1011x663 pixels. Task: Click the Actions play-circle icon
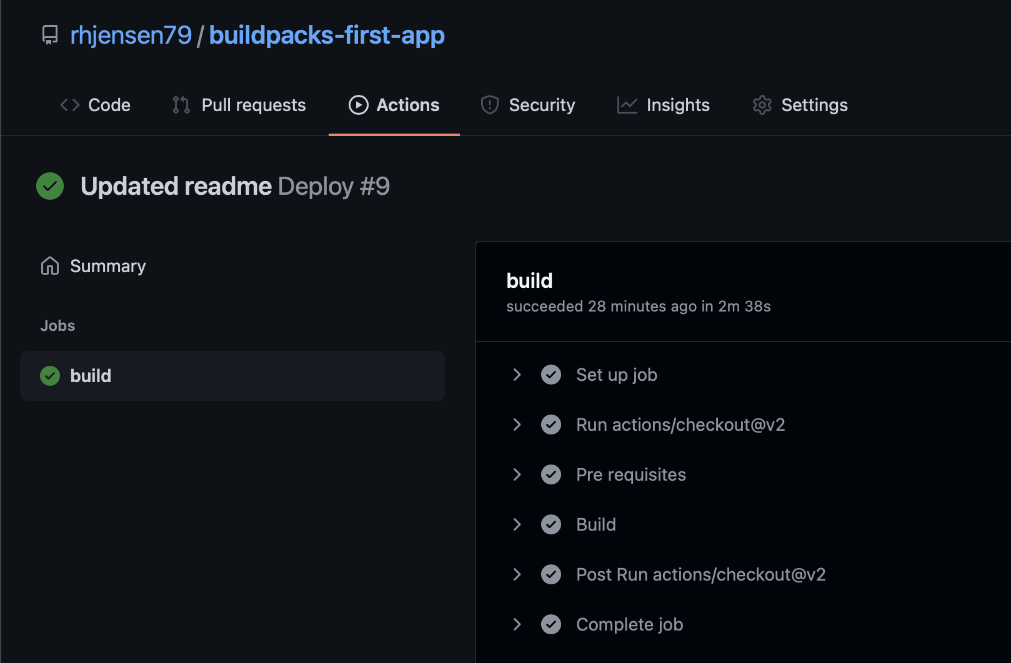[x=358, y=105]
